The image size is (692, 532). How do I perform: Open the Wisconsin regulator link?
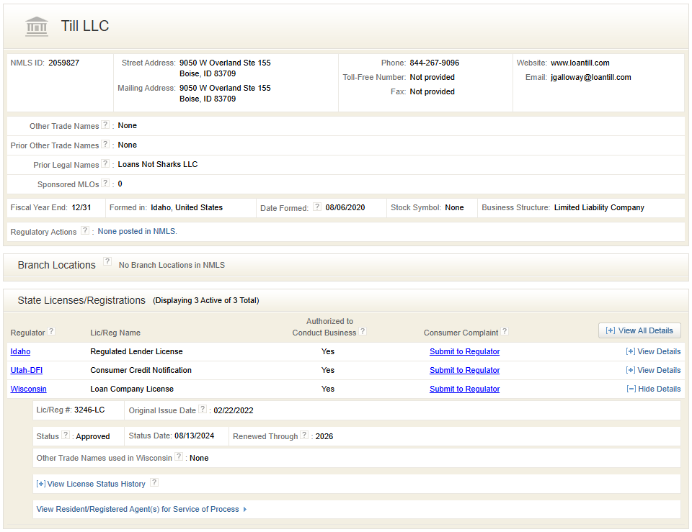[28, 389]
